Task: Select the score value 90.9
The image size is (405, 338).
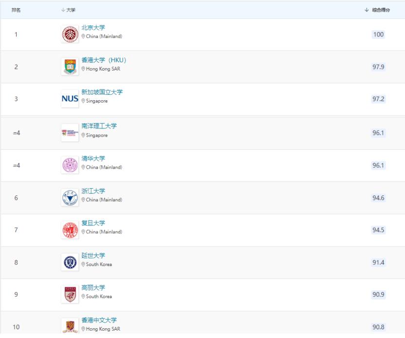Action: [378, 294]
